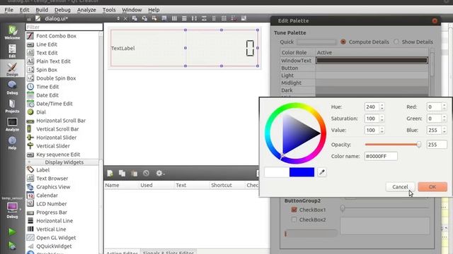This screenshot has height=254, width=453.
Task: Click the widget box Filter field
Action: [x=64, y=27]
